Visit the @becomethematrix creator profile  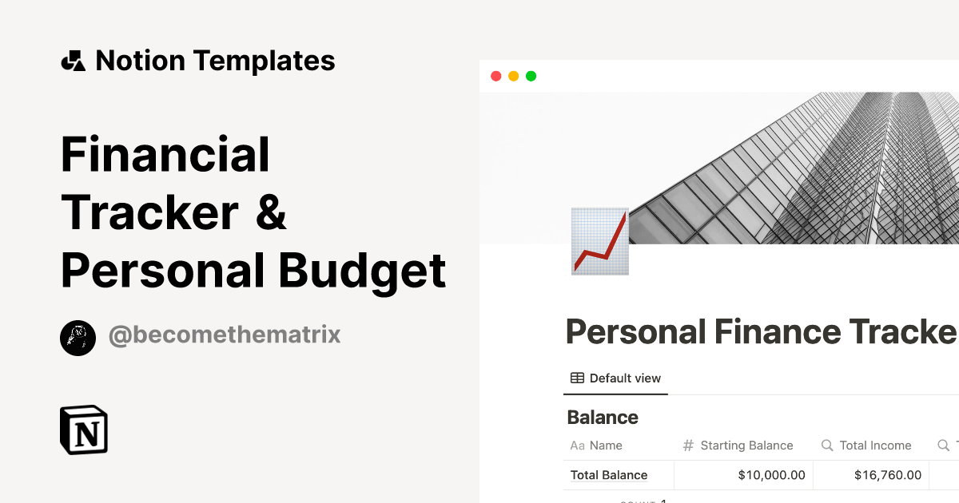click(225, 335)
